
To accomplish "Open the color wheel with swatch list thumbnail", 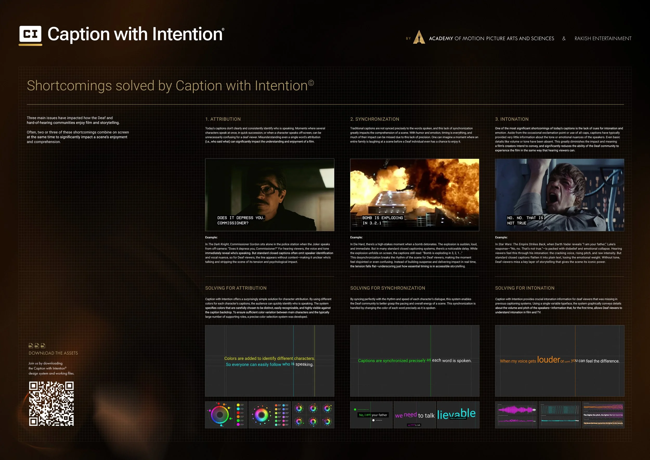I will [x=270, y=415].
